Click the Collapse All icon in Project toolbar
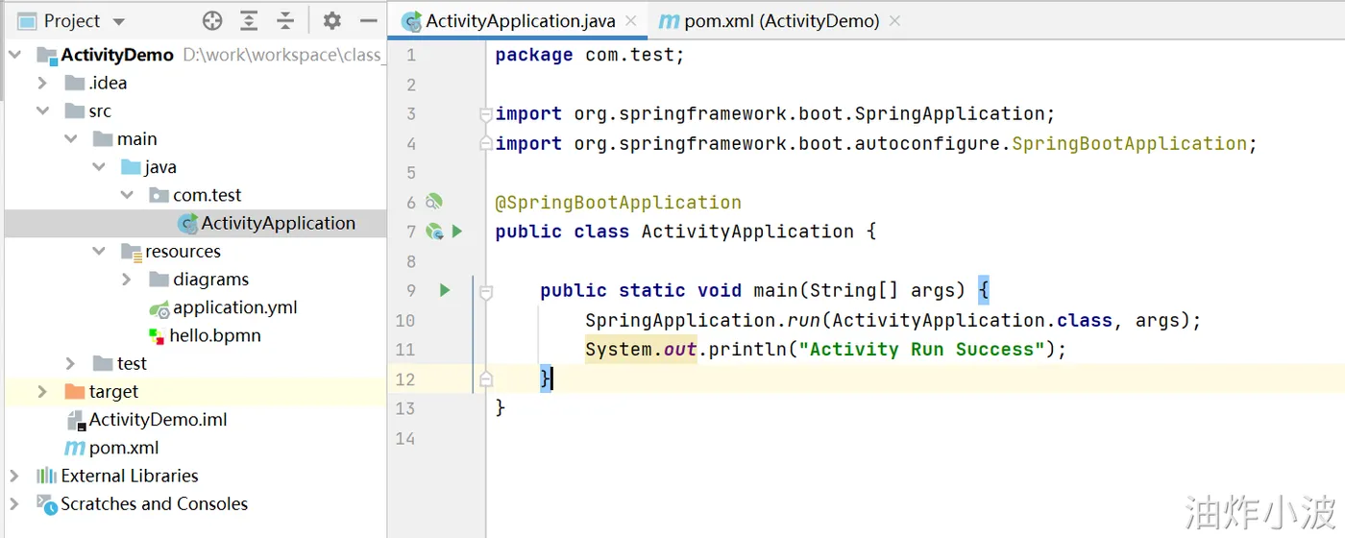The height and width of the screenshot is (538, 1345). pos(285,20)
